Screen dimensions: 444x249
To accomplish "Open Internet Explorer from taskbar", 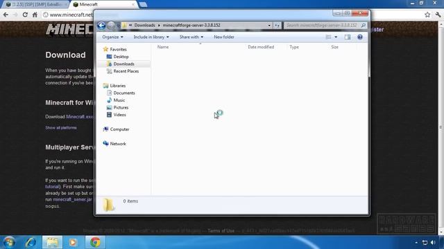I will tap(31, 242).
